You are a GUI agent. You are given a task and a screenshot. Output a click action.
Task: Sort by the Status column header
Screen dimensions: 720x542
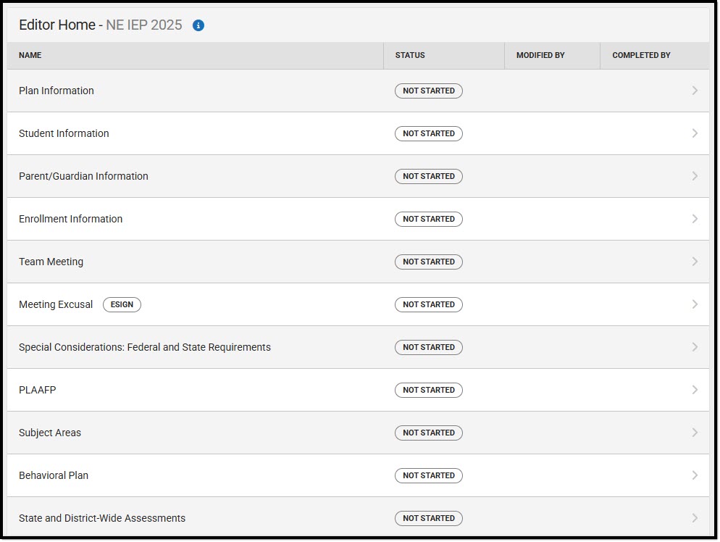(x=410, y=55)
